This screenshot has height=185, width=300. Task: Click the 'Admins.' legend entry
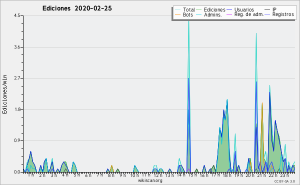pyautogui.click(x=213, y=14)
